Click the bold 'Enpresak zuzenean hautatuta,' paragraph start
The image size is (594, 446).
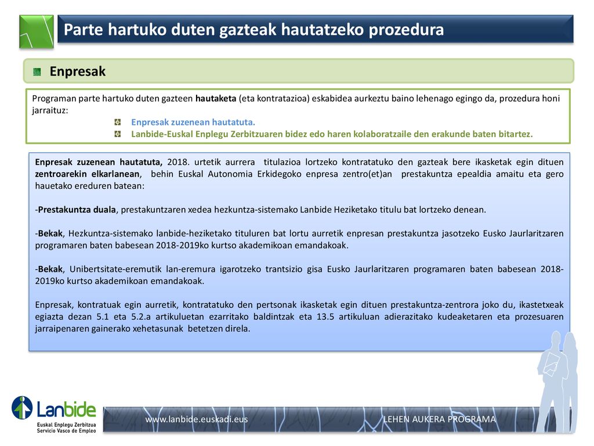coord(99,163)
